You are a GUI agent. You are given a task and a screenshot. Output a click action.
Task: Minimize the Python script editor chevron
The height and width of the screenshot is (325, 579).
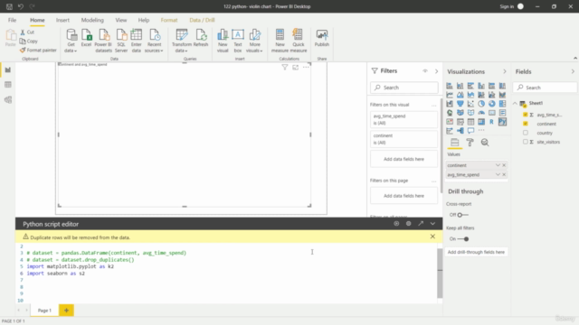click(x=432, y=223)
